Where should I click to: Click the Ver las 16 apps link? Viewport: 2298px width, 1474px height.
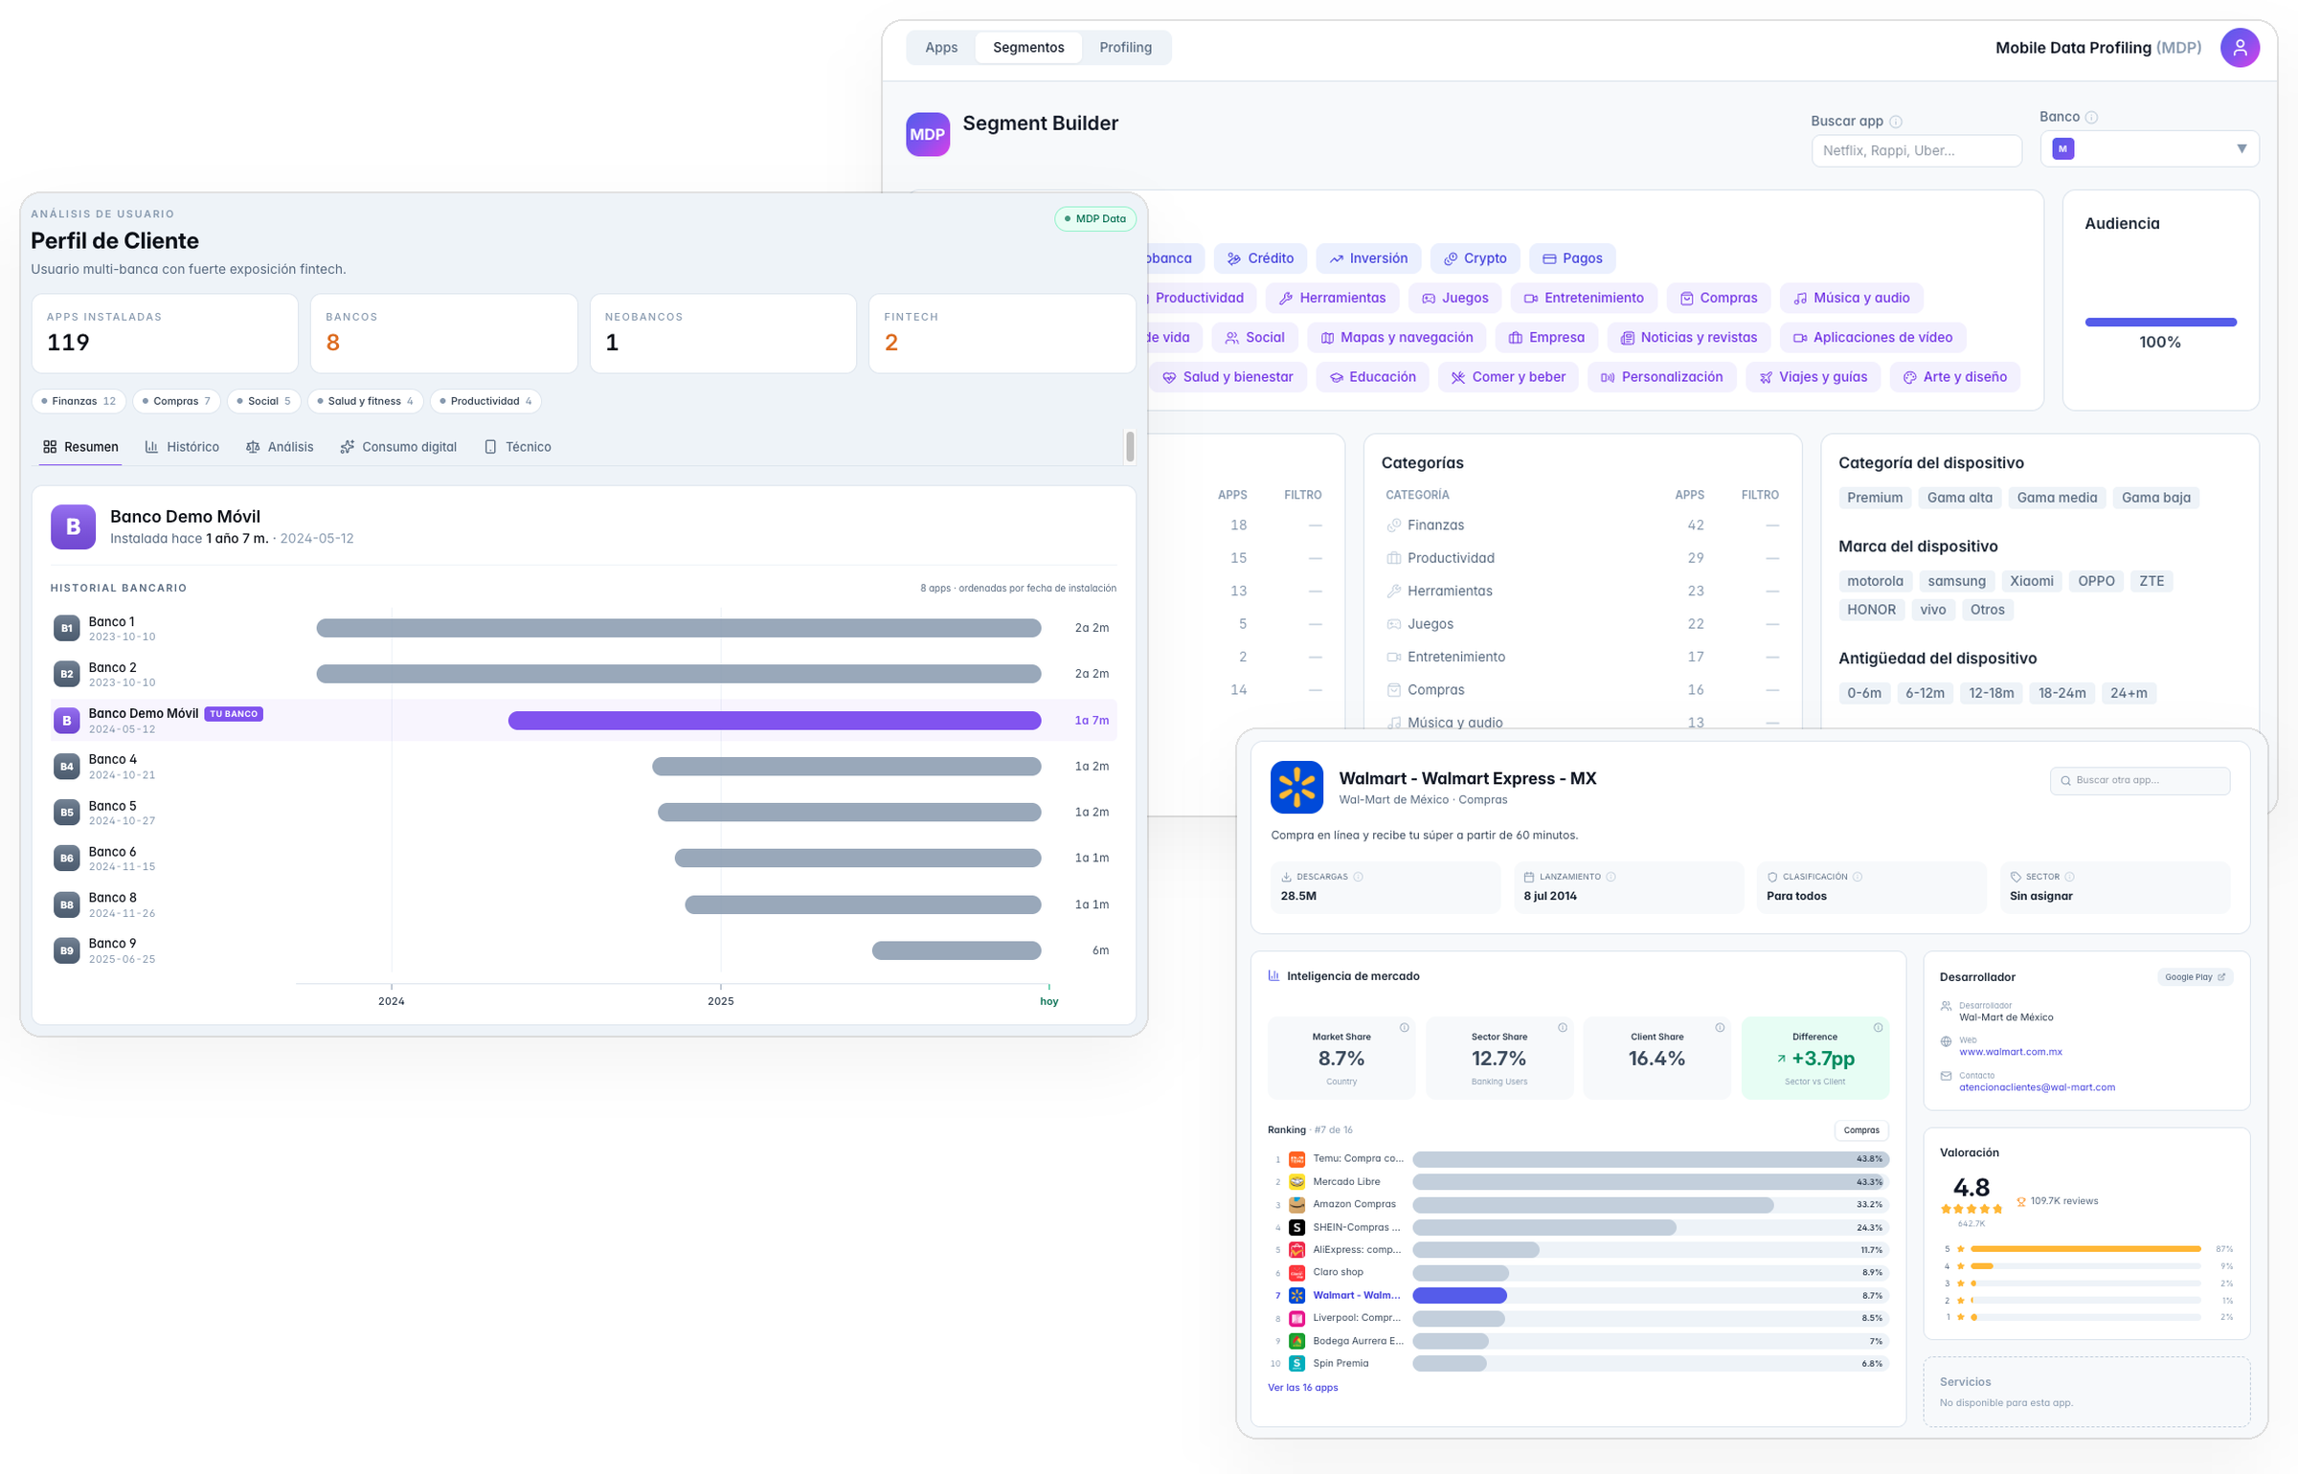coord(1302,1388)
